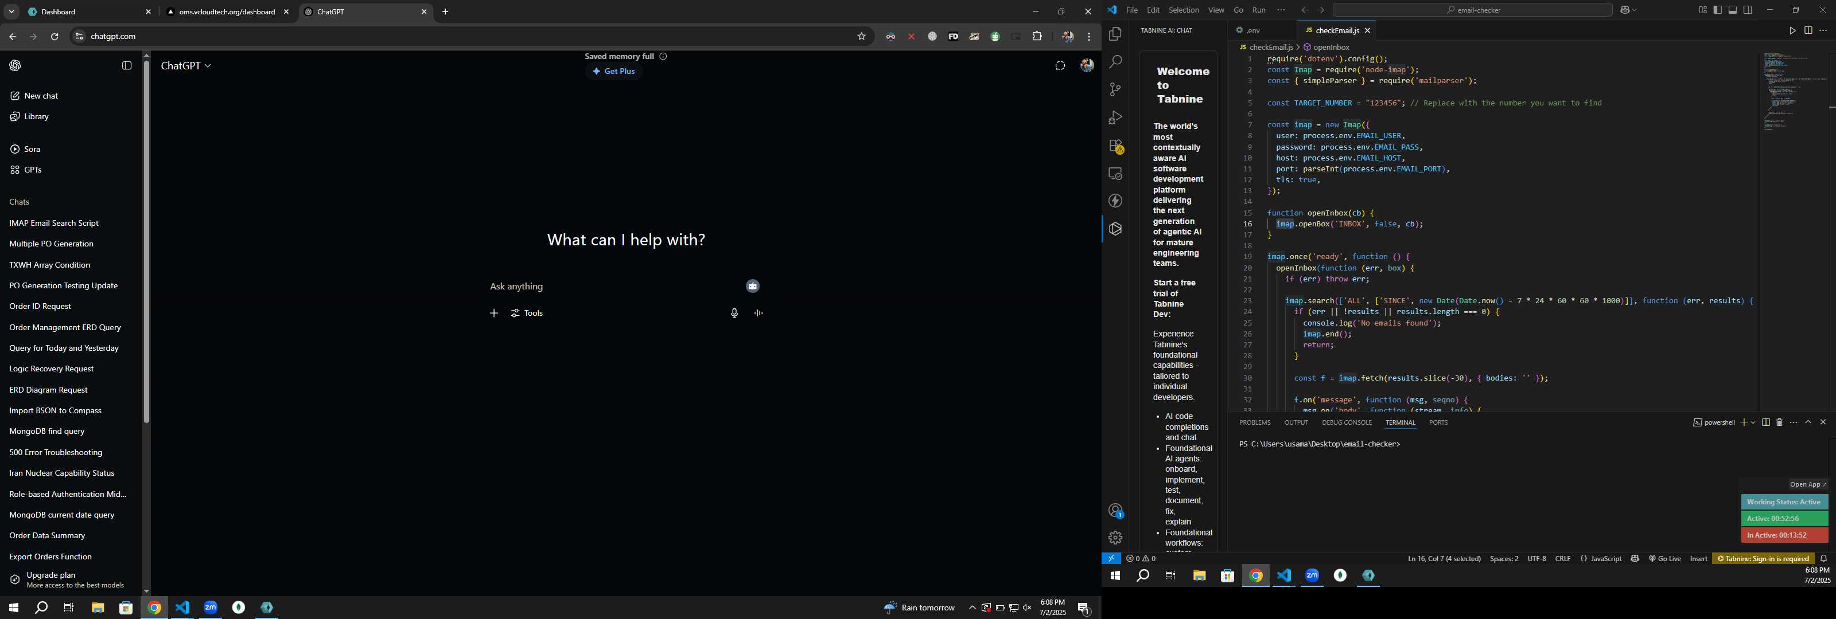Open Remote Explorer icon in VS Code activity bar
This screenshot has height=619, width=1836.
[1115, 174]
